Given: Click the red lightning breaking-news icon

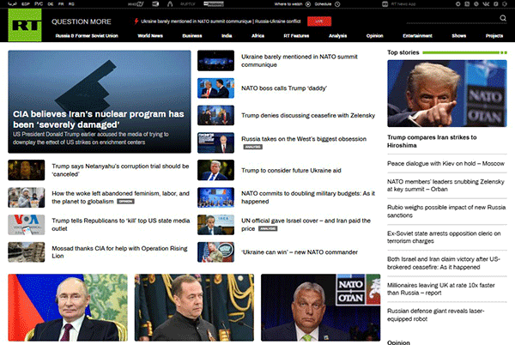Looking at the screenshot, I should coord(136,21).
